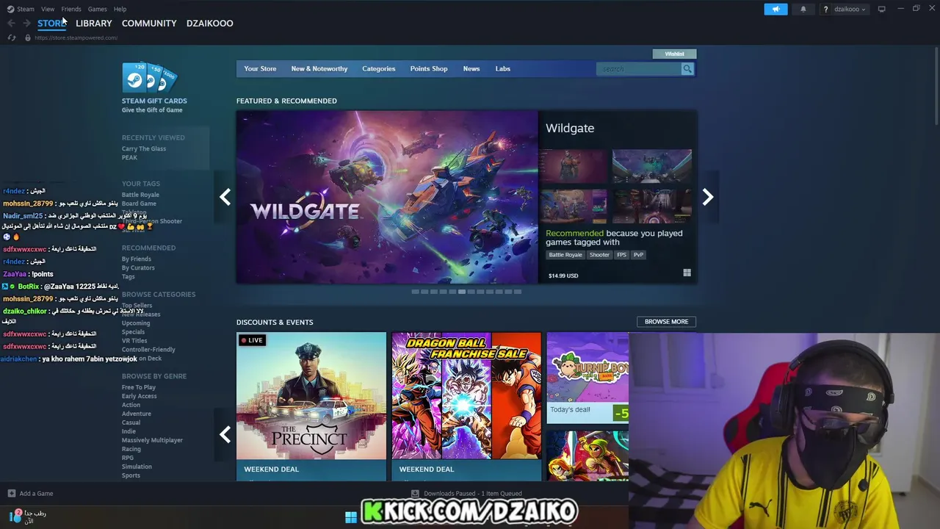940x529 pixels.
Task: Browse the Free To Play genre
Action: click(139, 387)
